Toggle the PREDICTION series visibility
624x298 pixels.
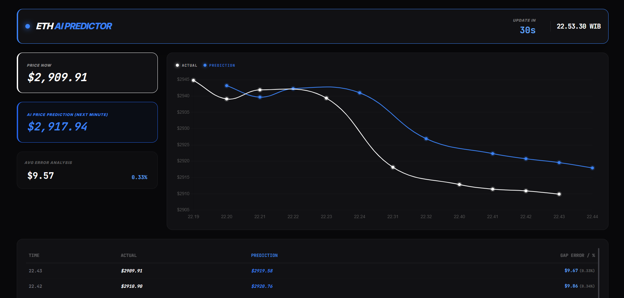click(220, 65)
